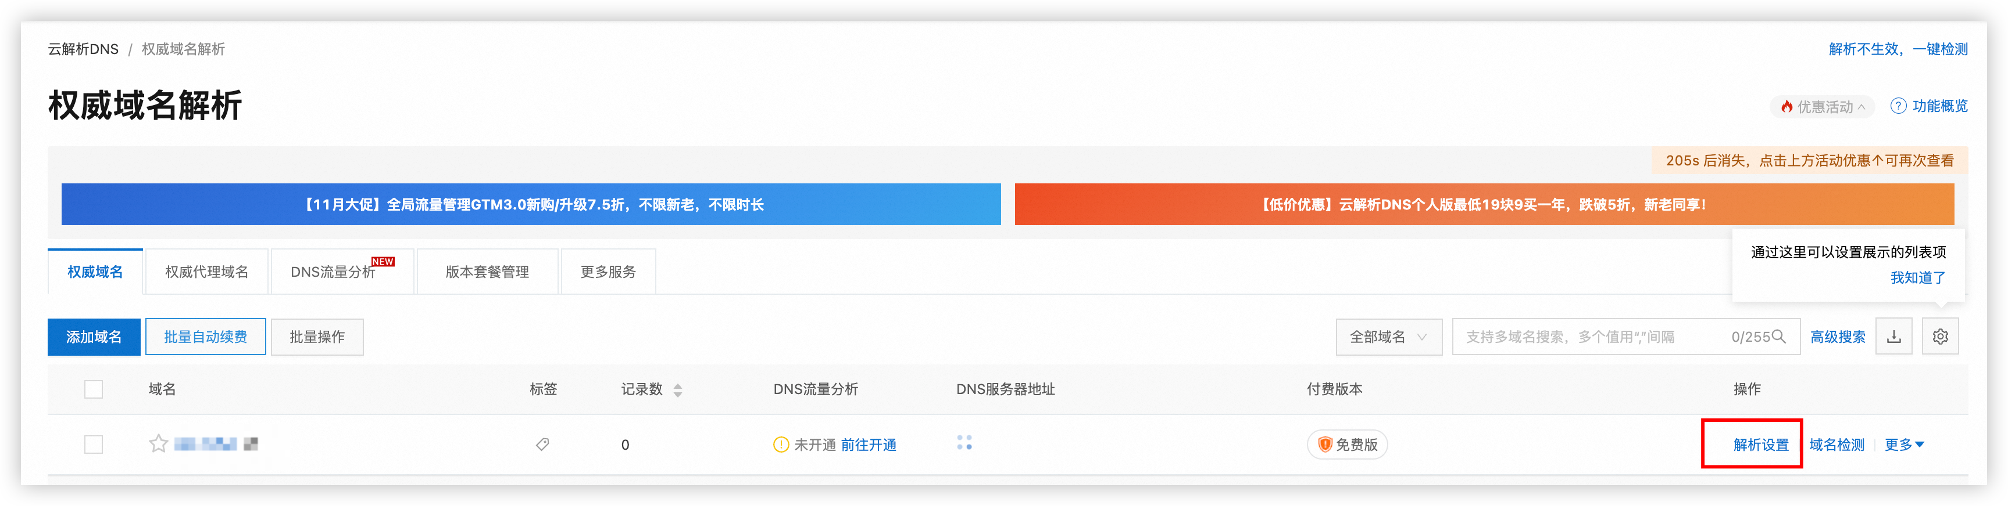Open the column settings gear icon
Screen dimensions: 2008x506
point(1940,337)
